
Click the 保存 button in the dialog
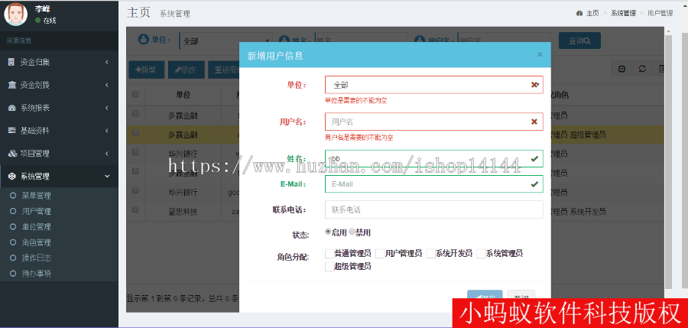tap(485, 295)
